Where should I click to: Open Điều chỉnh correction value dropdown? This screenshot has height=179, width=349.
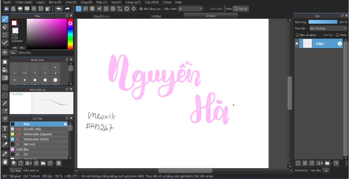[x=191, y=9]
